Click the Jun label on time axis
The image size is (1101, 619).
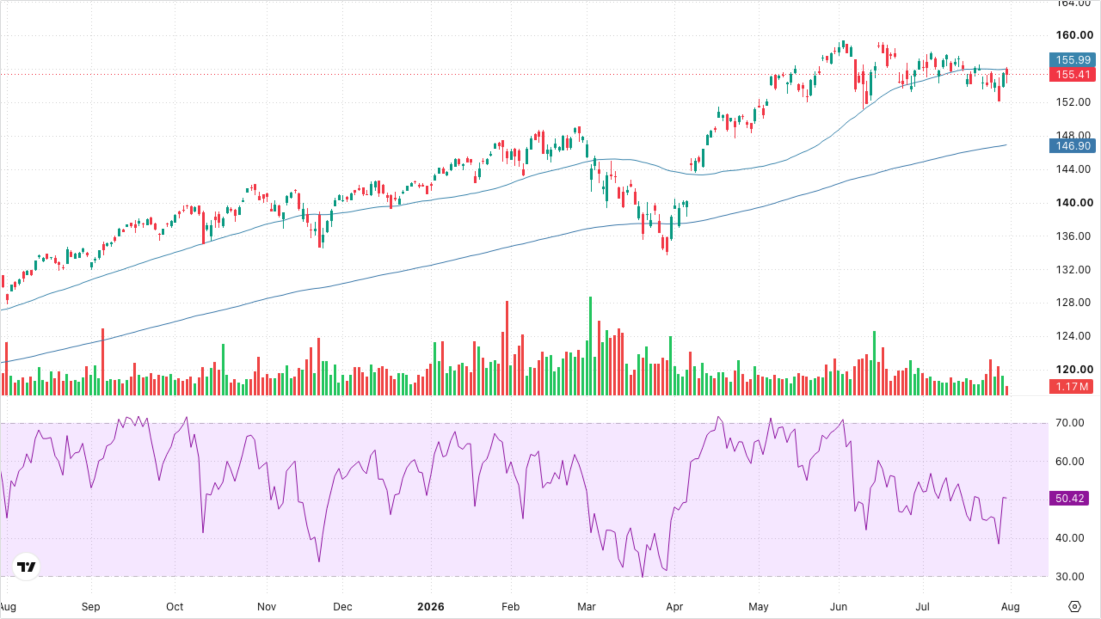[x=839, y=607]
